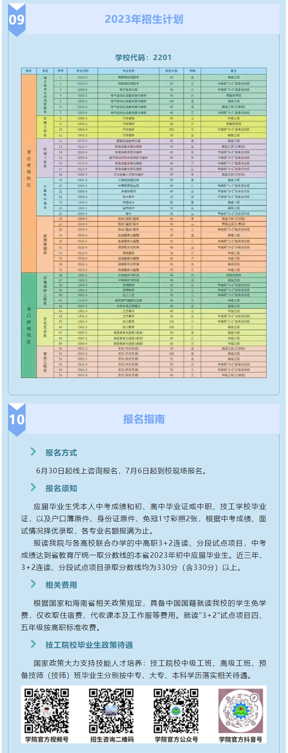Viewport: 288px width, 753px height.
Task: Click the major code 1113-4 cell
Action: pyautogui.click(x=82, y=300)
